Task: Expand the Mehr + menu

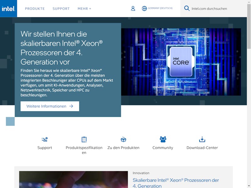Action: click(84, 9)
